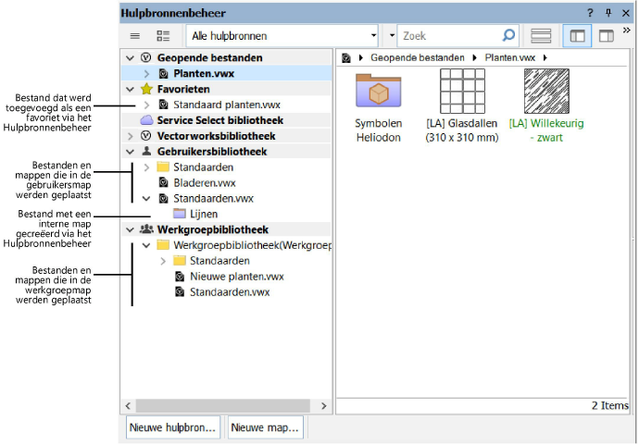Image resolution: width=639 pixels, height=445 pixels.
Task: Select Service Select bibliotheek row
Action: coord(226,120)
